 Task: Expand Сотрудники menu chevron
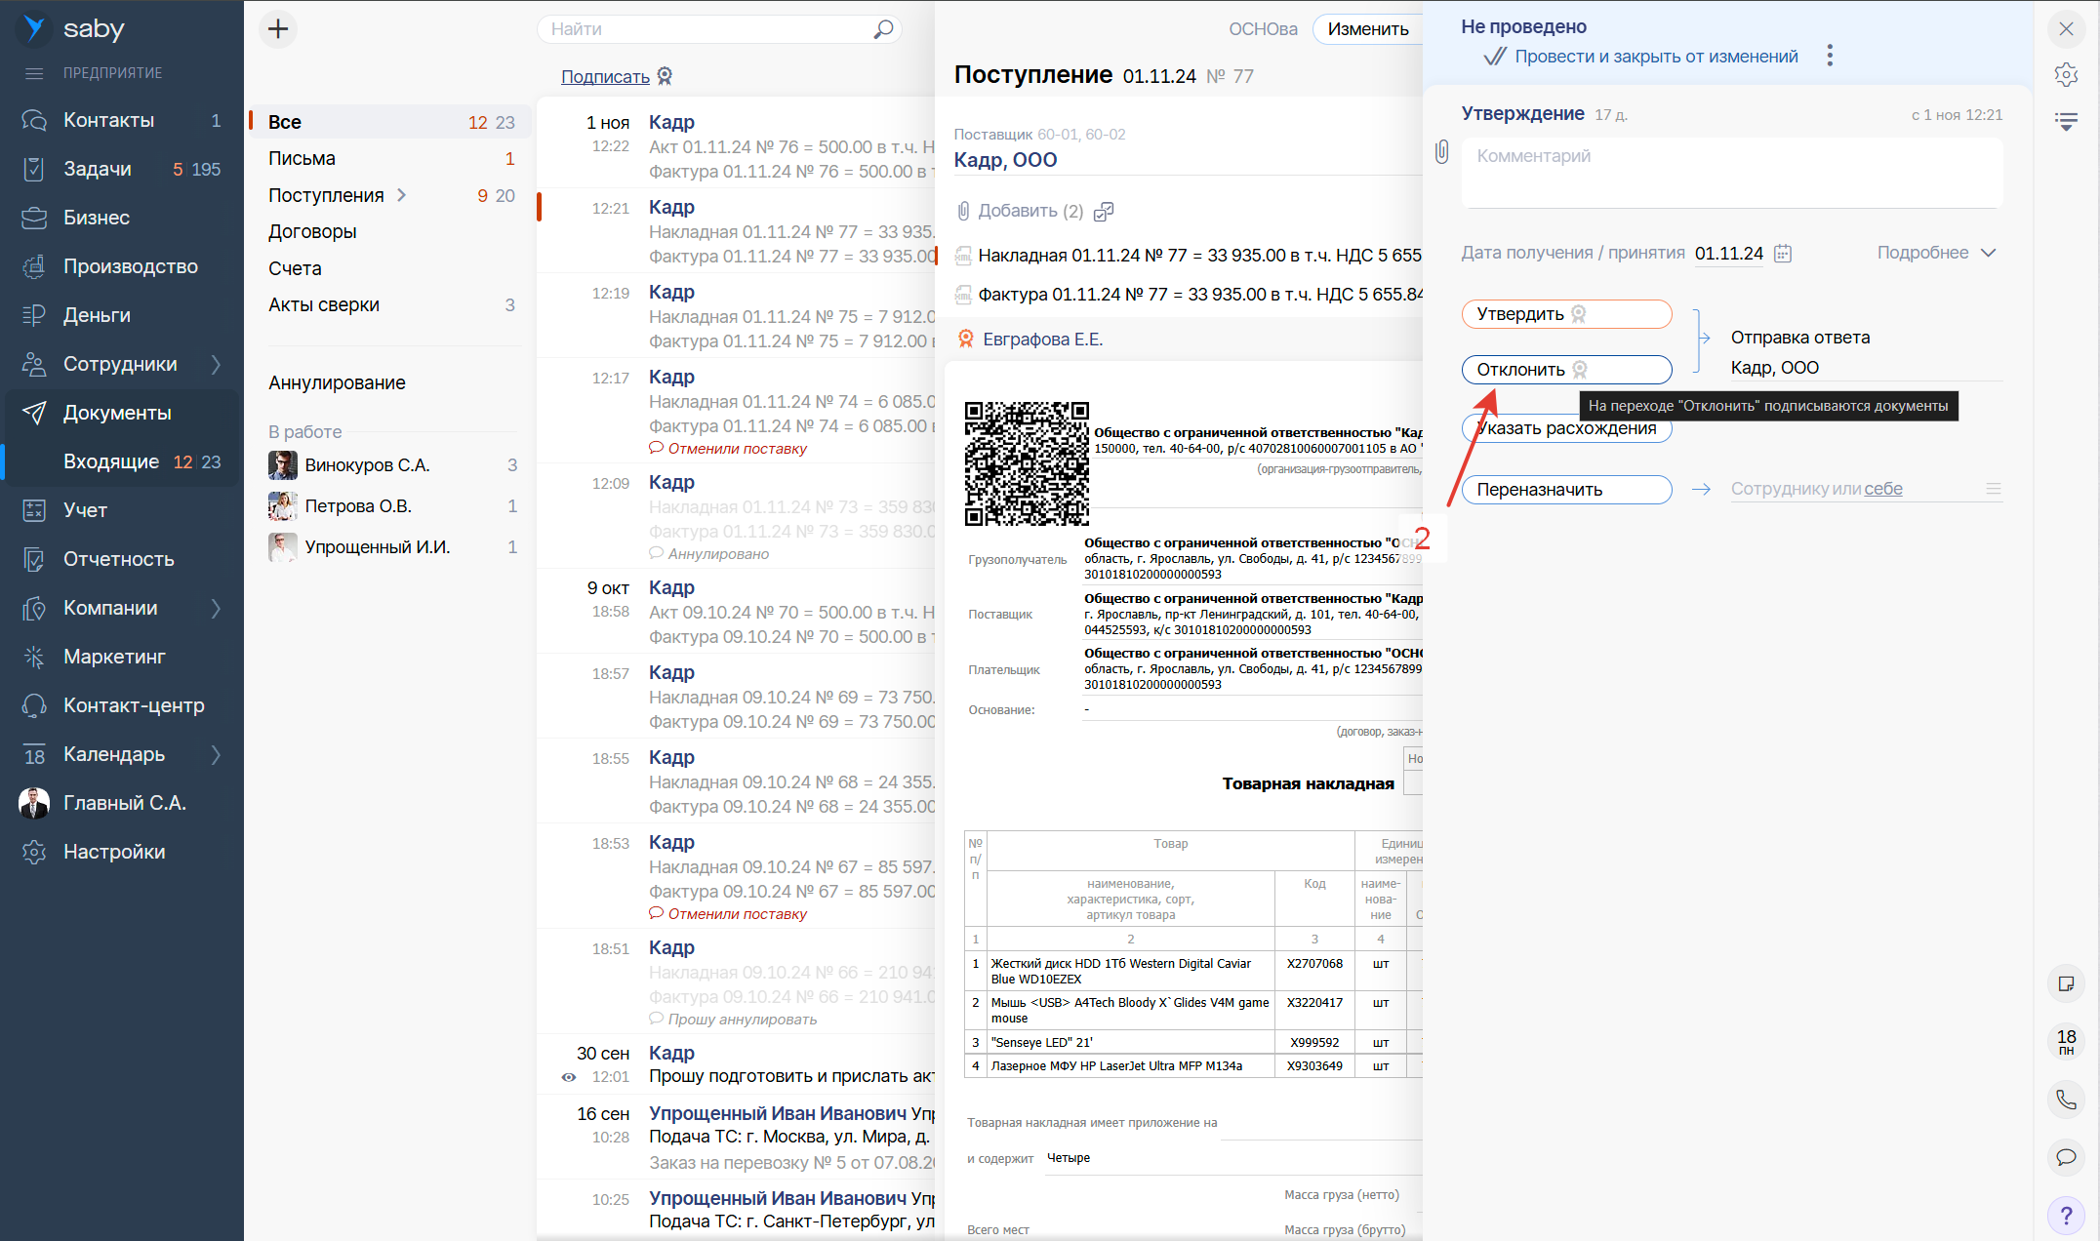pos(216,364)
